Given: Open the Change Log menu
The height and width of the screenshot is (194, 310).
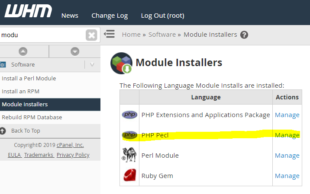Looking at the screenshot, I should 110,16.
